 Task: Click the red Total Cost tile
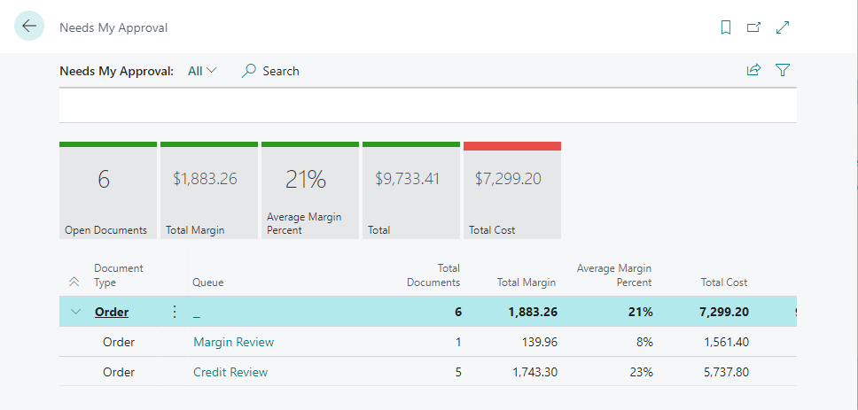pyautogui.click(x=511, y=190)
